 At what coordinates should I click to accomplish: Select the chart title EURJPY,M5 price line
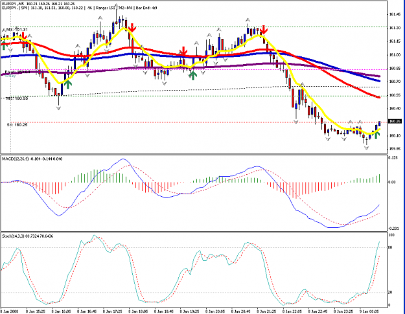(38, 4)
